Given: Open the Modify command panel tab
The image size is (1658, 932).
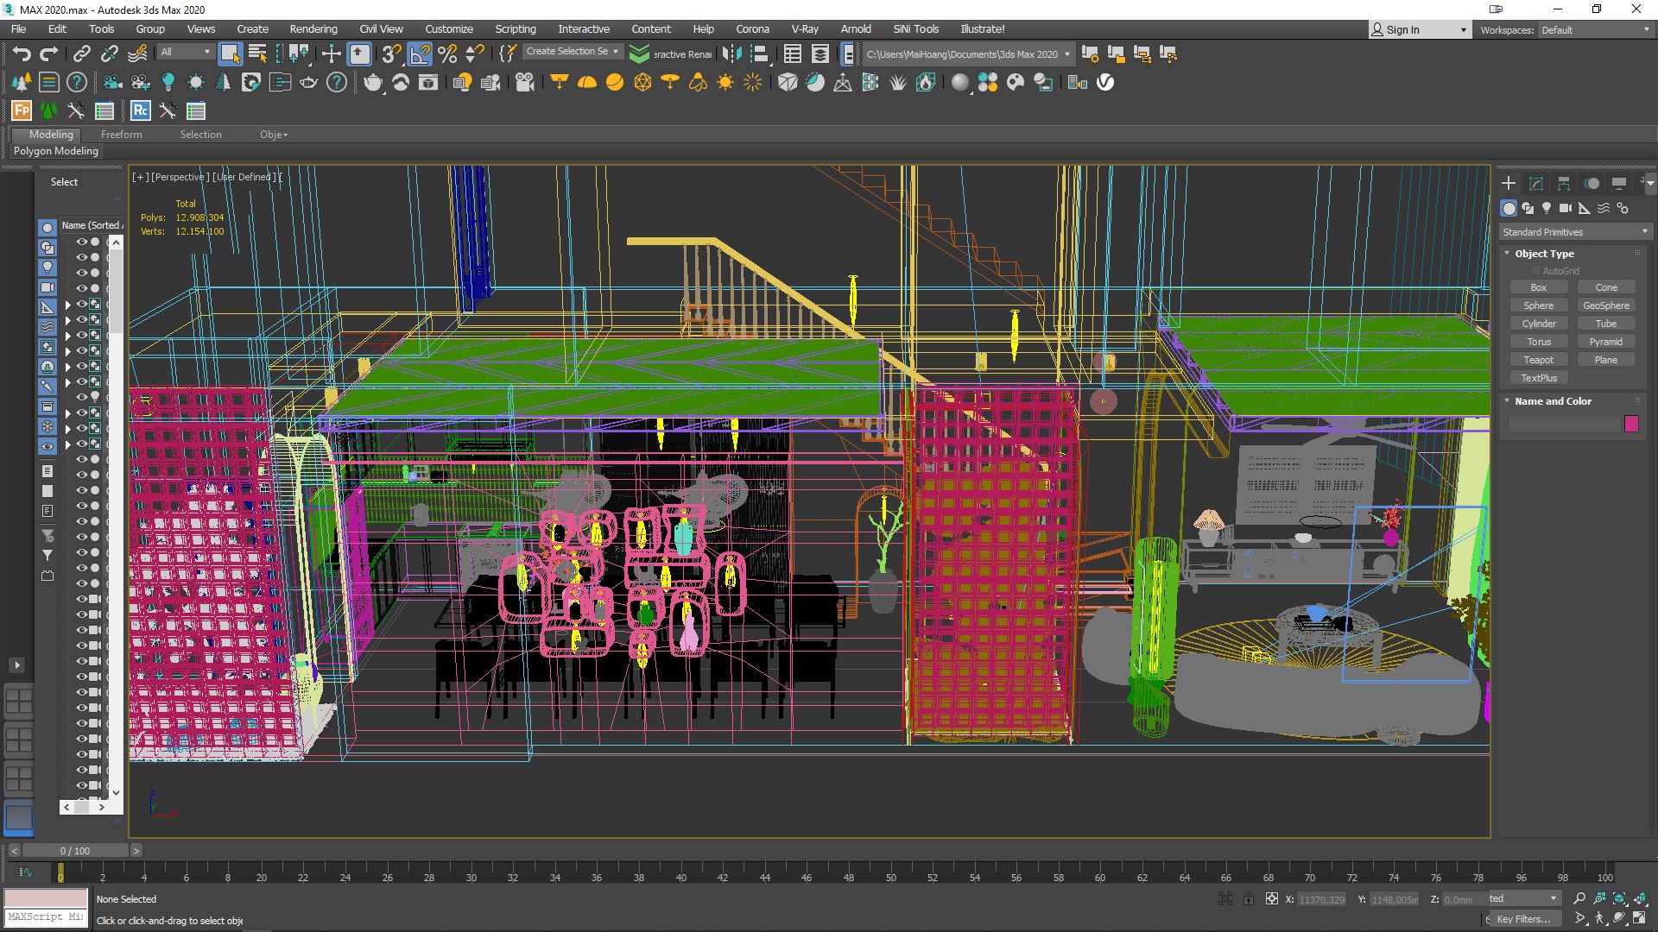Looking at the screenshot, I should pyautogui.click(x=1535, y=183).
